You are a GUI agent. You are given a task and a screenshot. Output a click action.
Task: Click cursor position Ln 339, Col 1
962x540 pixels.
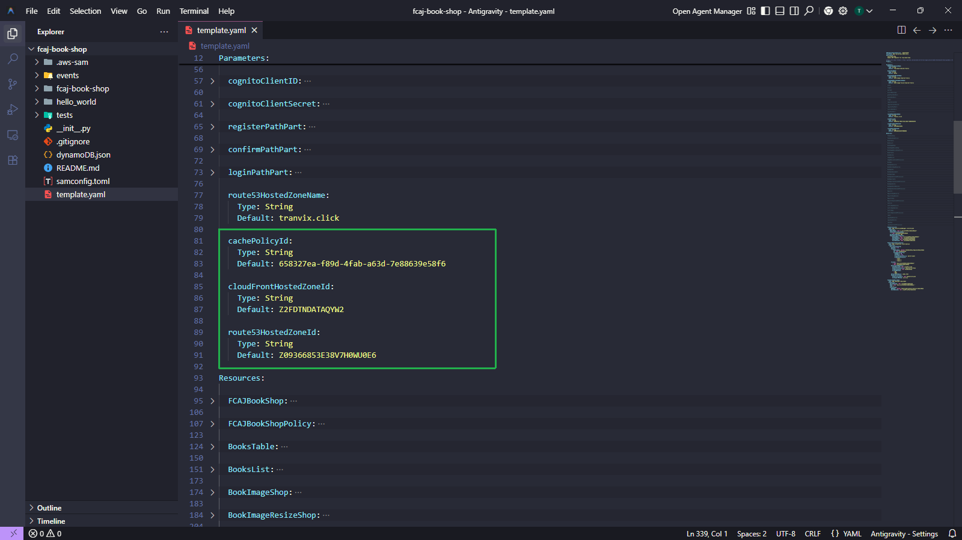click(707, 533)
